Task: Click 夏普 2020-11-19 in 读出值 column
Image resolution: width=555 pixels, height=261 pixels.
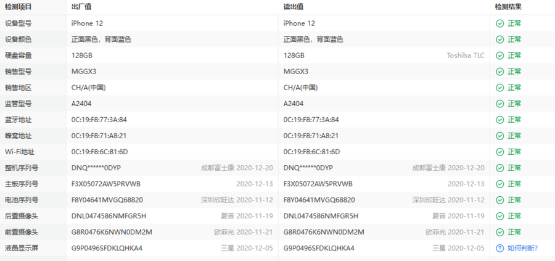Action: [x=458, y=216]
